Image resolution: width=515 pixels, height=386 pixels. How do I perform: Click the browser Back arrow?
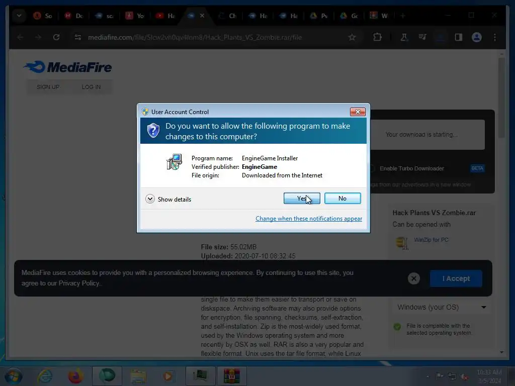point(20,37)
